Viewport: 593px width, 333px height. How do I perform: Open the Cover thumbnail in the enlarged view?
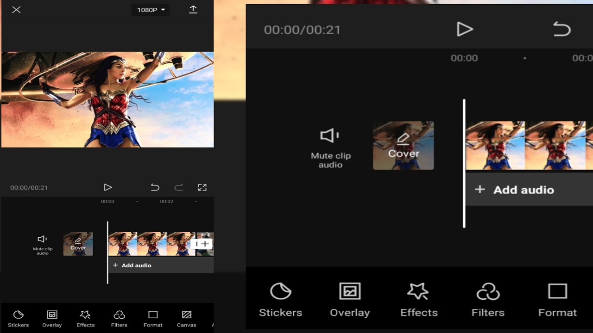[403, 145]
